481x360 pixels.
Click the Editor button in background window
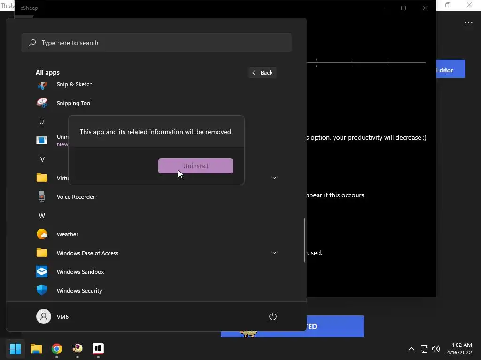tap(450, 68)
